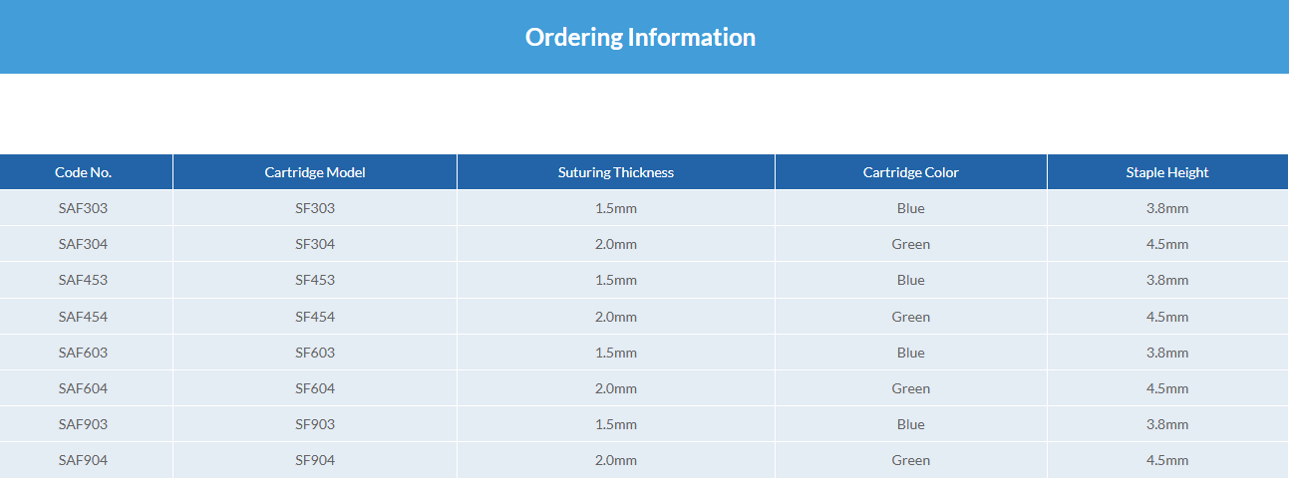Select cartridge model SF903

(315, 424)
